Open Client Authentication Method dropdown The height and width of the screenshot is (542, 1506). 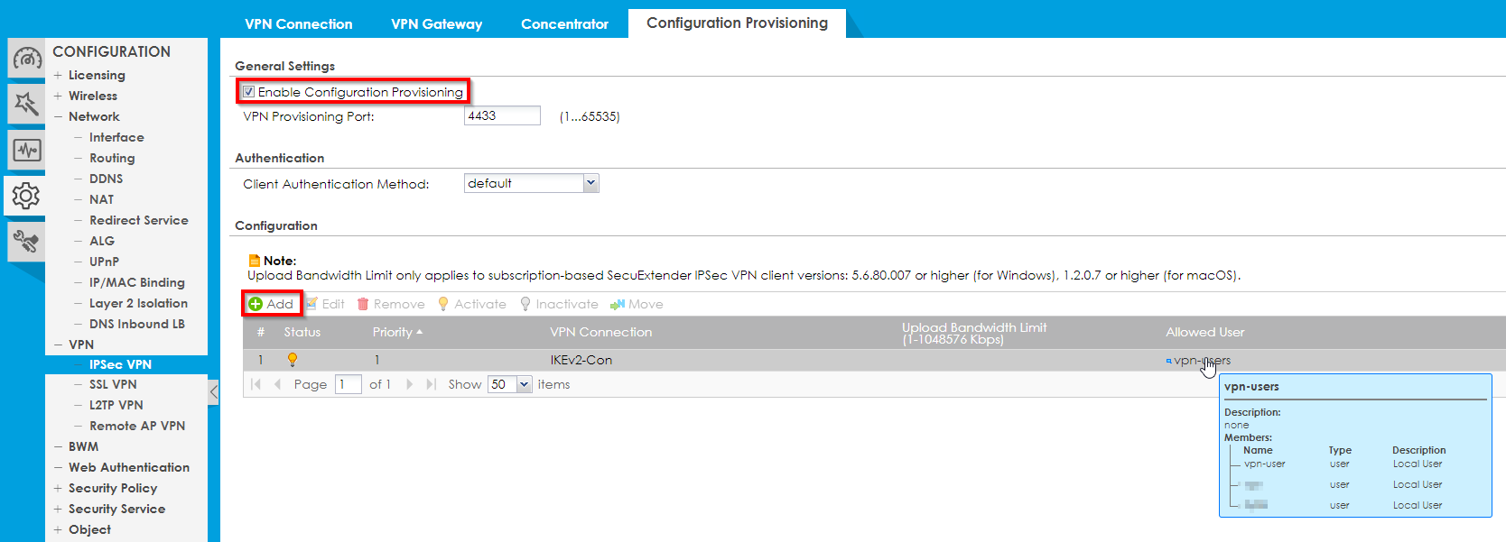pos(590,183)
